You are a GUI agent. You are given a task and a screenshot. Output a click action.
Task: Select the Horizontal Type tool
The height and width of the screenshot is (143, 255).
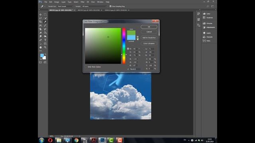pyautogui.click(x=45, y=40)
